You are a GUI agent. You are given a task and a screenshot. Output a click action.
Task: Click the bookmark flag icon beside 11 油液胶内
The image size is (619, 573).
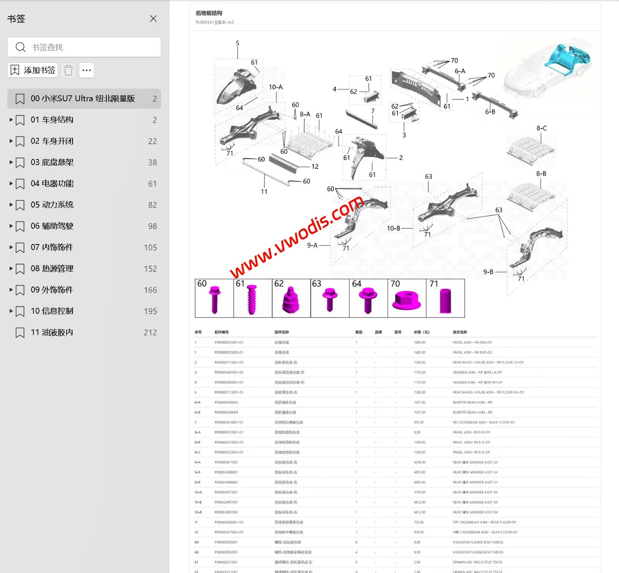(x=19, y=332)
